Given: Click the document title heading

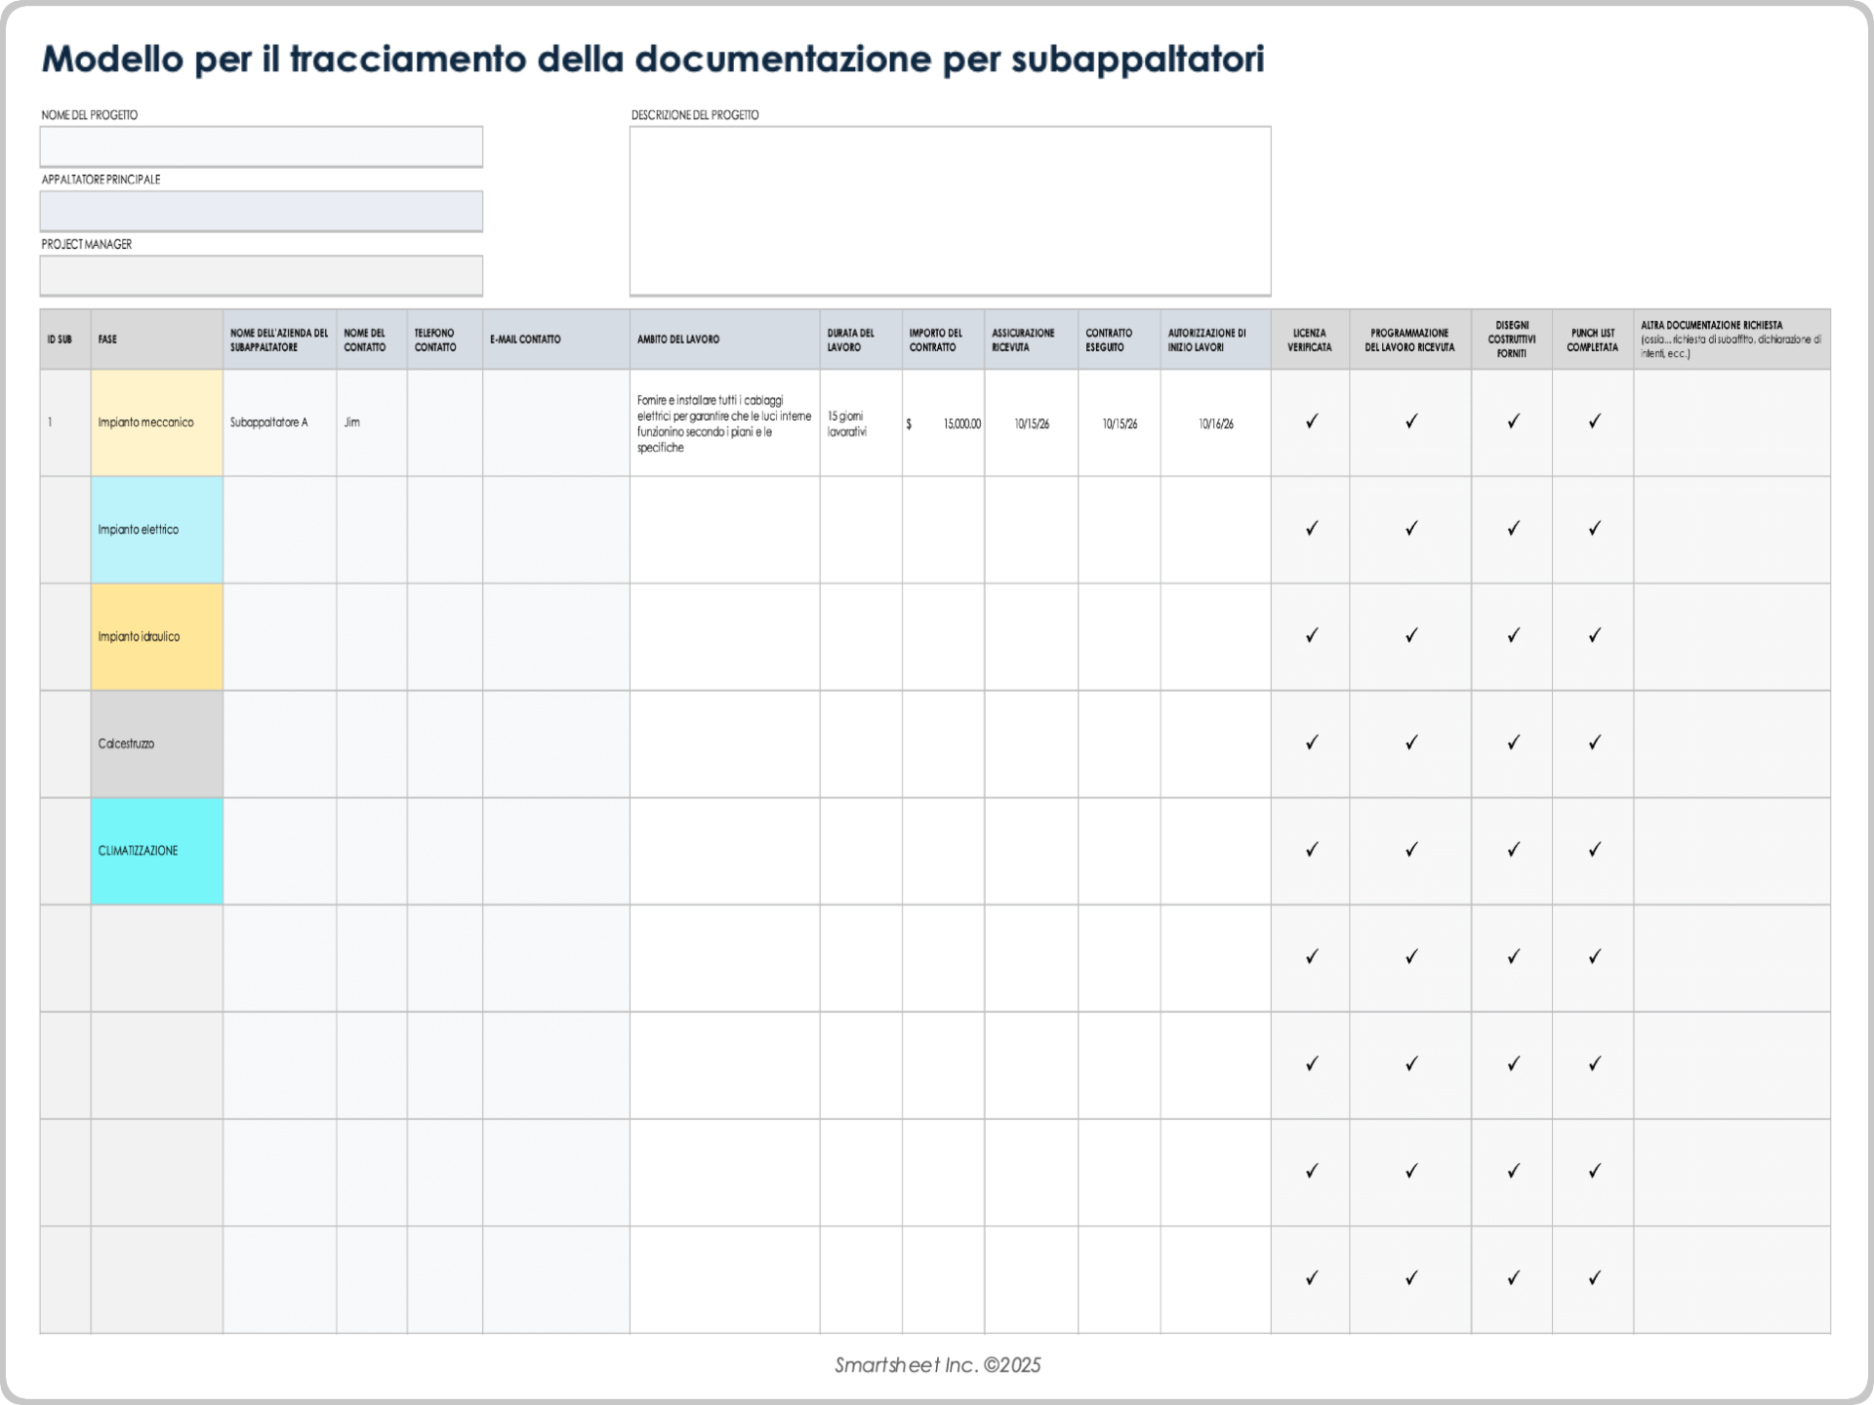Looking at the screenshot, I should pos(653,59).
